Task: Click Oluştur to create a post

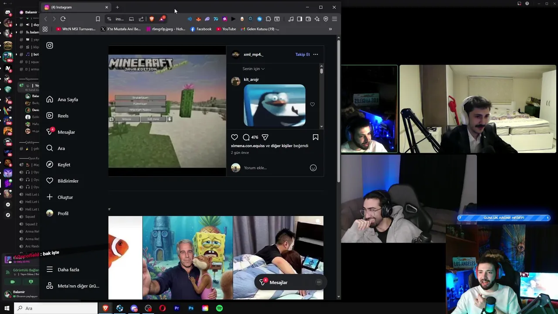Action: [x=60, y=197]
